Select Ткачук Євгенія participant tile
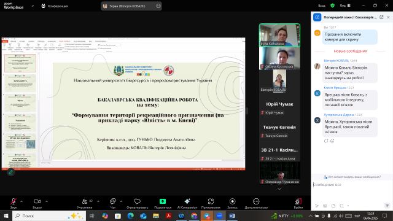The height and width of the screenshot is (221, 393). pyautogui.click(x=279, y=127)
